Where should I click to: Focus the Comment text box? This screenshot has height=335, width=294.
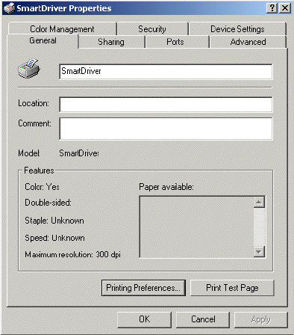pyautogui.click(x=166, y=129)
